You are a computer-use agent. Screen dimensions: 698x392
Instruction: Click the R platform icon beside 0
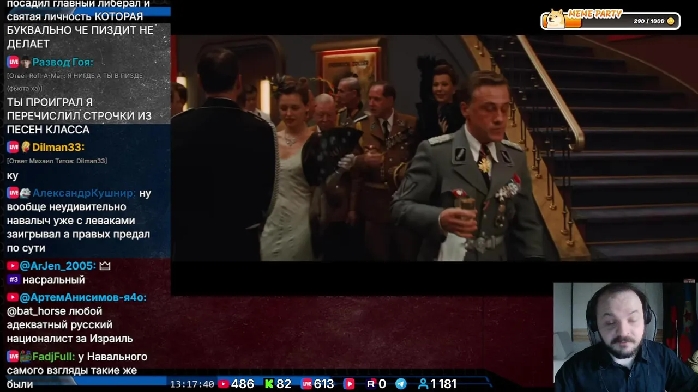coord(371,384)
